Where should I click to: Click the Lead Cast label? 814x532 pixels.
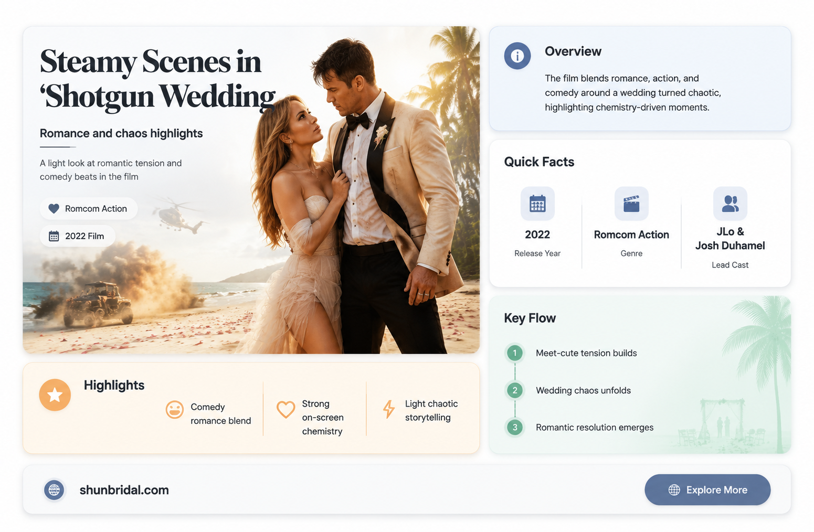click(730, 265)
